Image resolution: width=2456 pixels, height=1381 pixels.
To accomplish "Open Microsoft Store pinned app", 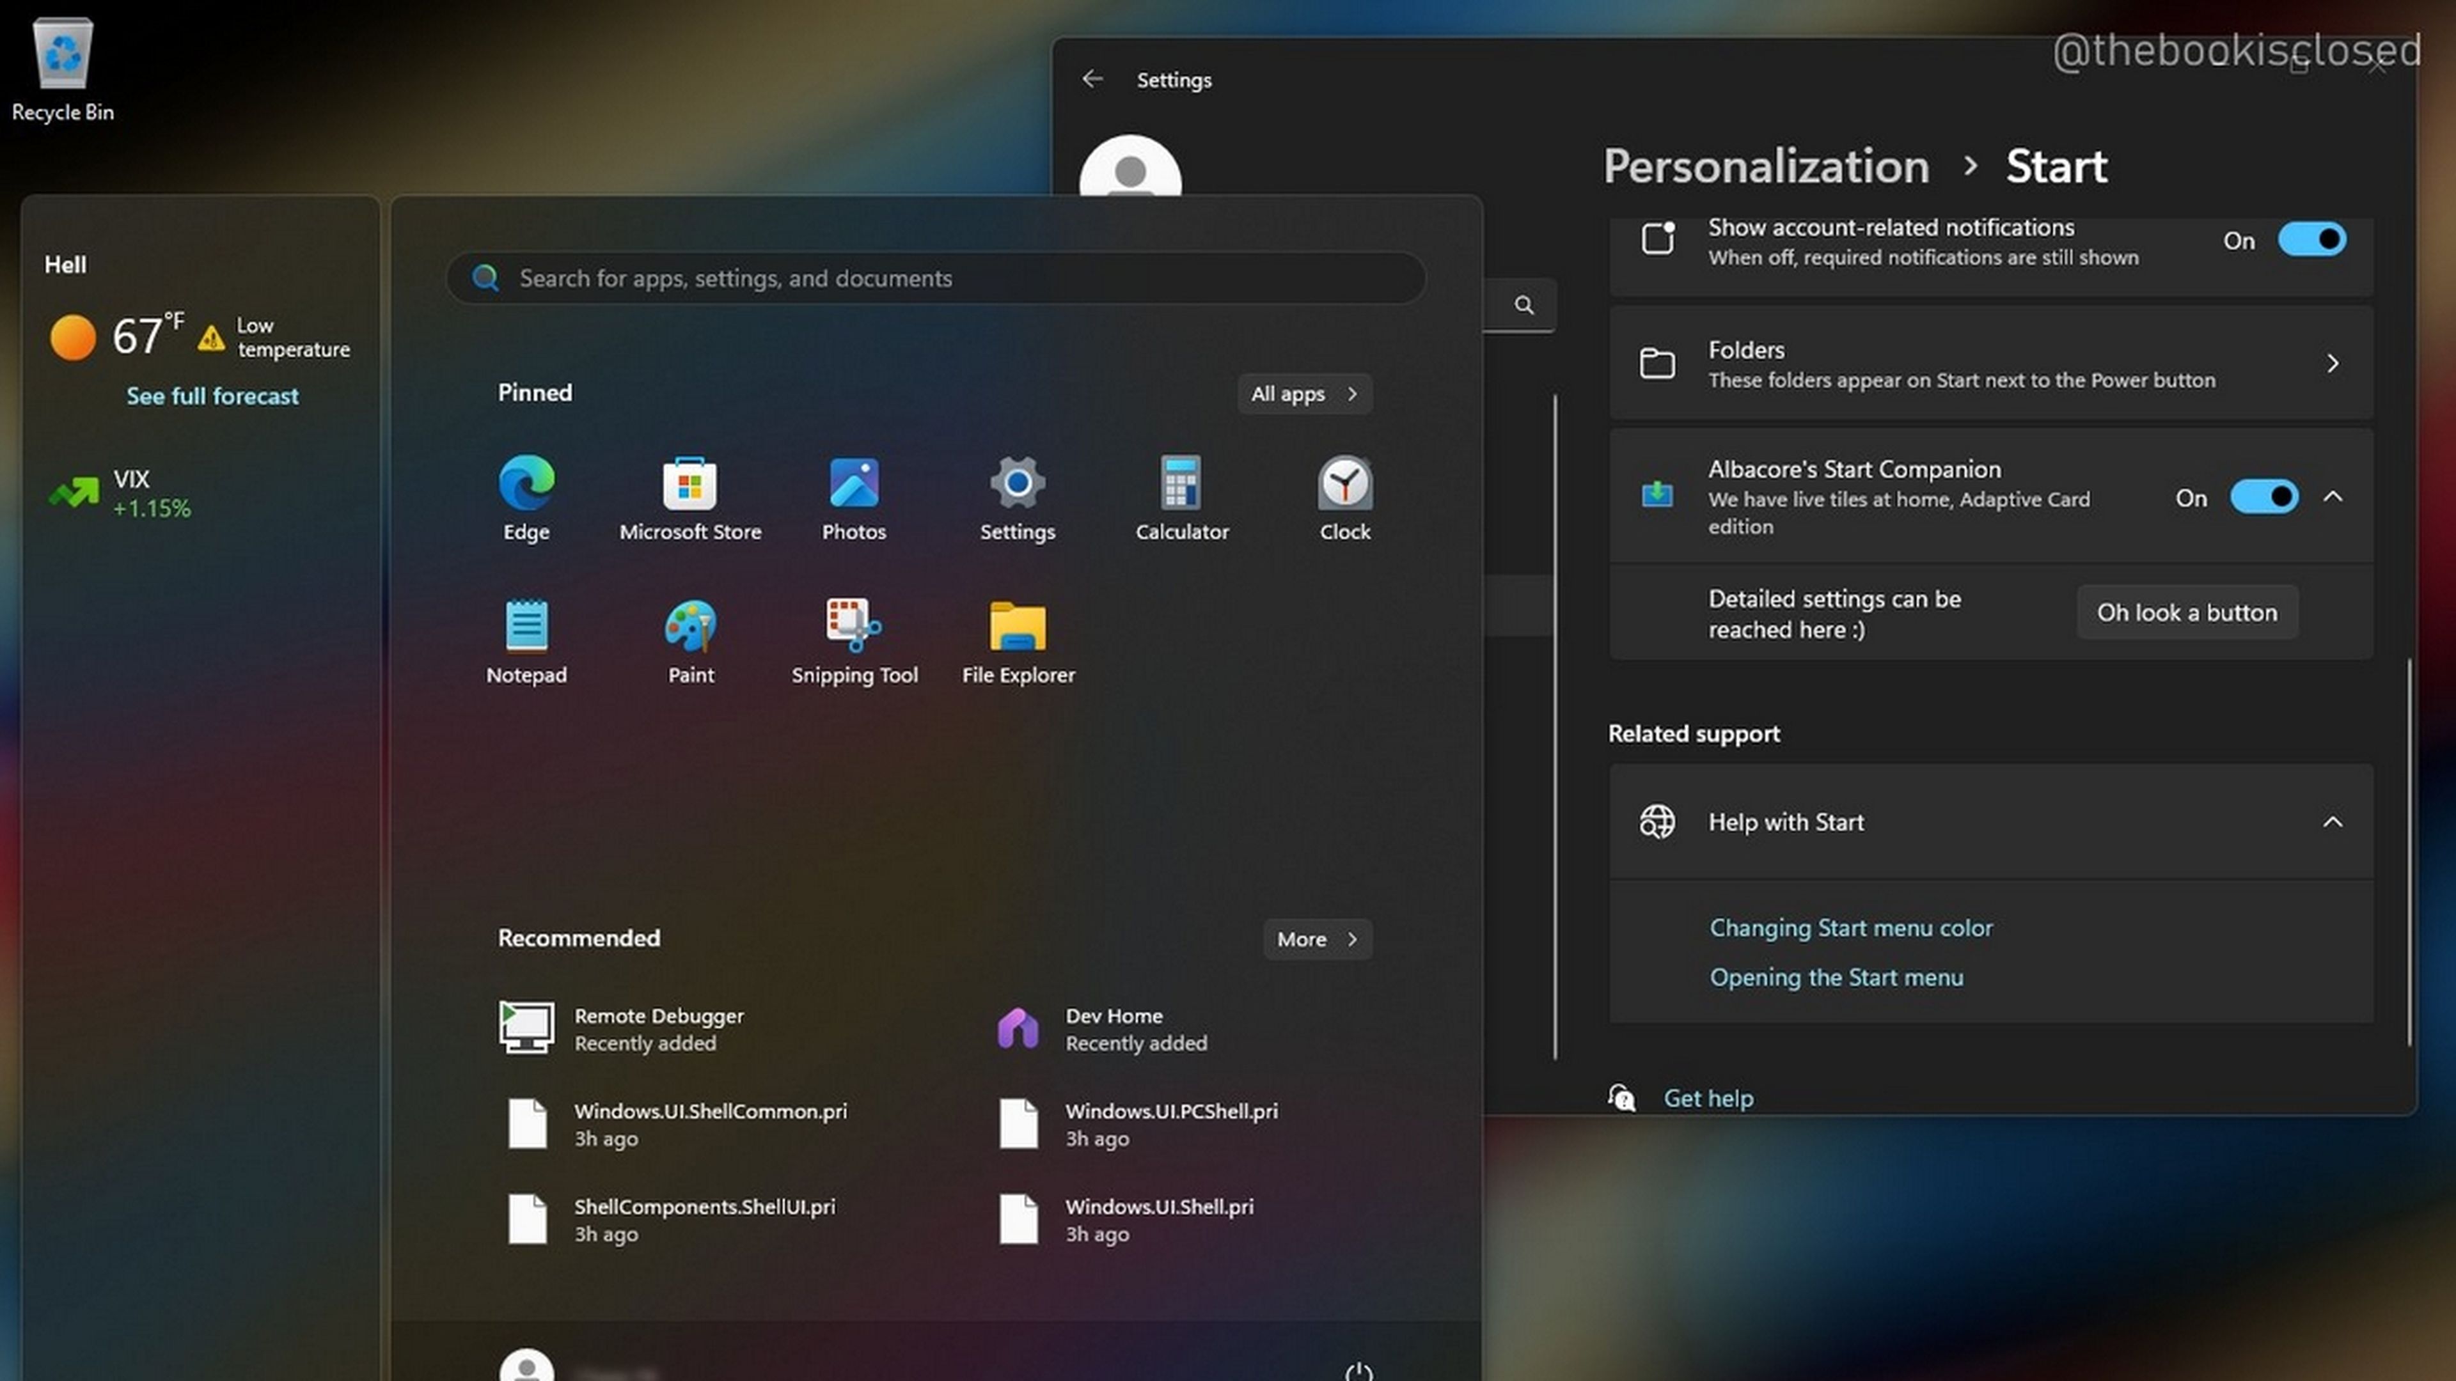I will (690, 499).
